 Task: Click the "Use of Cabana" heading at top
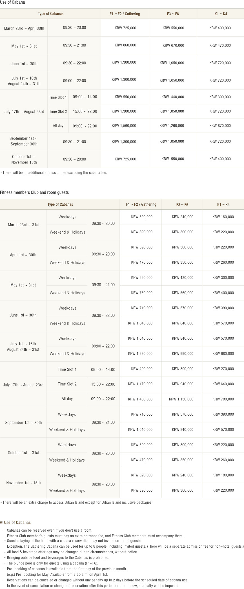tap(12, 2)
